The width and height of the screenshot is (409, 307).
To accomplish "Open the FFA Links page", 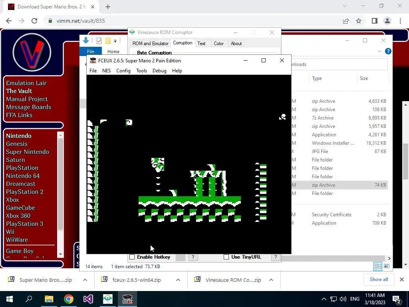I will 19,115.
